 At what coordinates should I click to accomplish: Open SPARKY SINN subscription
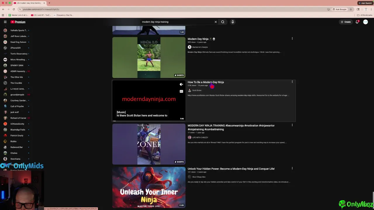[x=16, y=65]
